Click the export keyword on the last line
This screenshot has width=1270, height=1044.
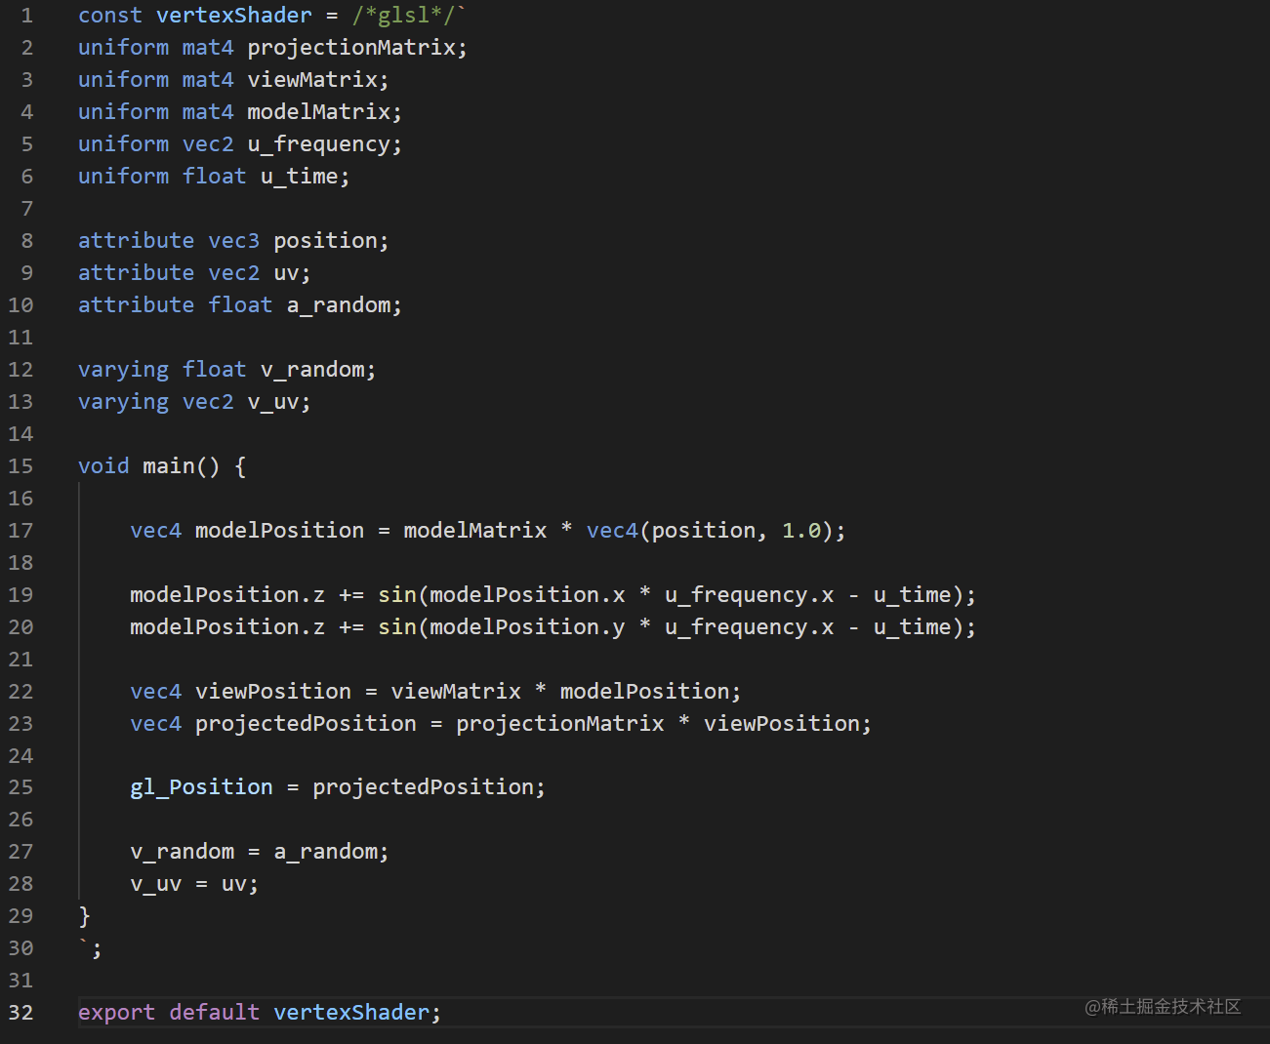click(x=116, y=1013)
